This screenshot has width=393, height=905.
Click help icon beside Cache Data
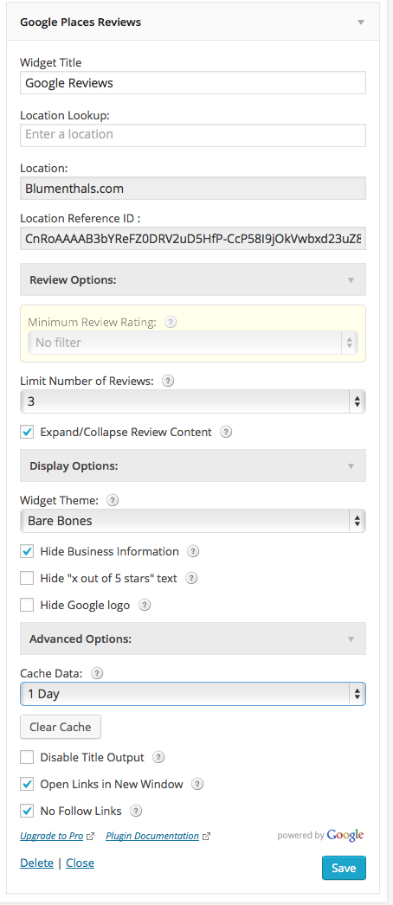(x=98, y=673)
